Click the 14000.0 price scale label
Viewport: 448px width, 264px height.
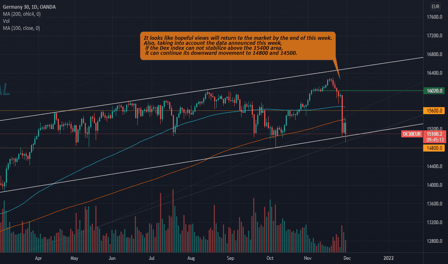click(x=434, y=185)
